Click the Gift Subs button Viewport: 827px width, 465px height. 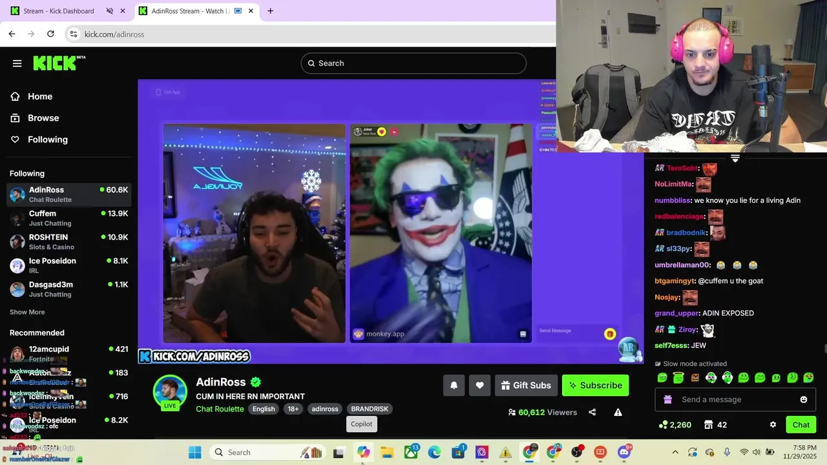pos(526,386)
